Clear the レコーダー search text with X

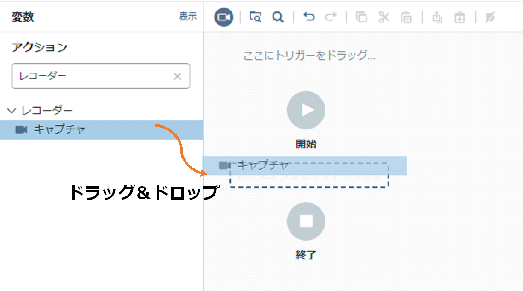pos(177,77)
